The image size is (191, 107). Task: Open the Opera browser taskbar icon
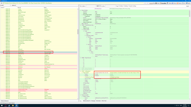coord(5,106)
